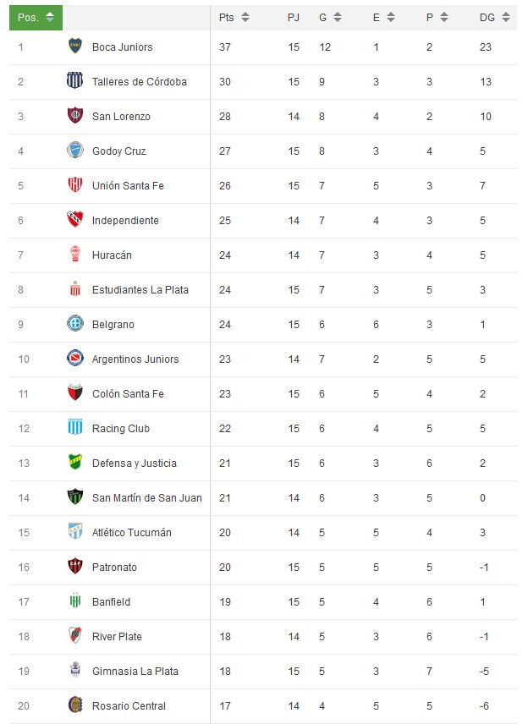Click the Independiente shield icon
This screenshot has width=528, height=724.
tap(74, 219)
